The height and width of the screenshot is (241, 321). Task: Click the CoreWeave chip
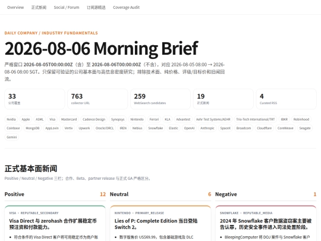(285, 128)
